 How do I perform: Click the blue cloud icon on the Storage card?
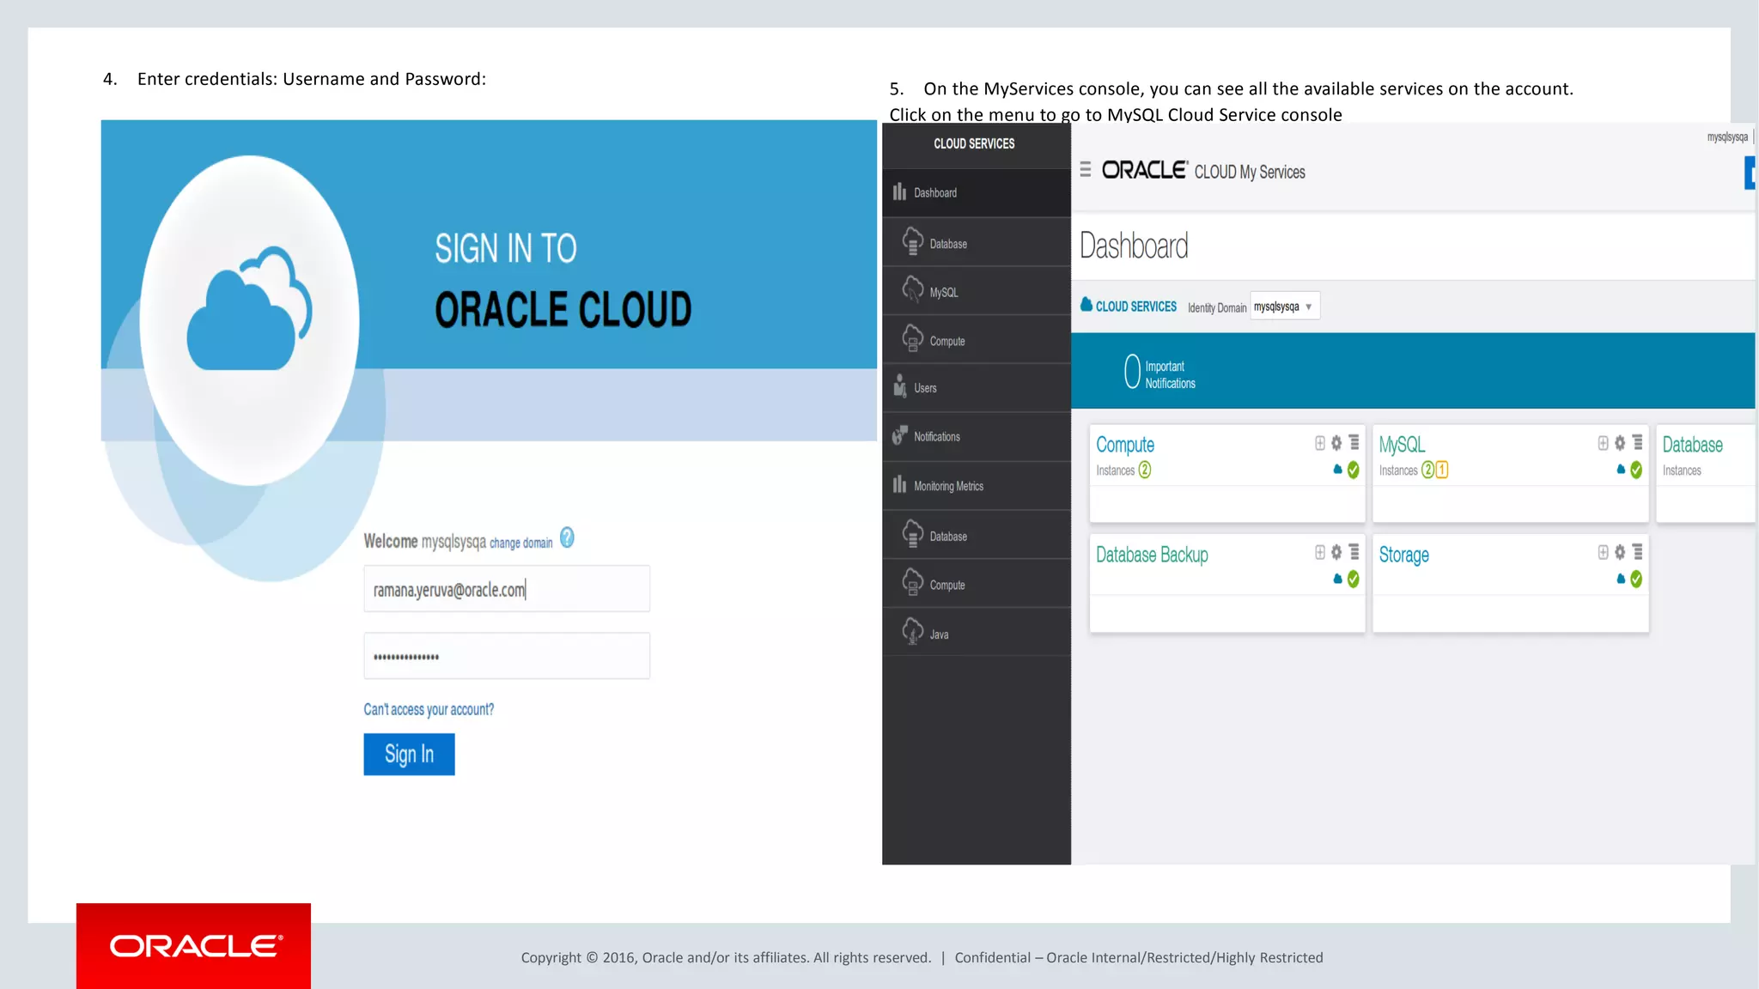pyautogui.click(x=1621, y=579)
